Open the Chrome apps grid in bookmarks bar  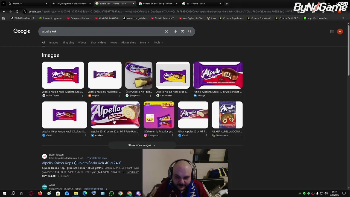point(4,18)
